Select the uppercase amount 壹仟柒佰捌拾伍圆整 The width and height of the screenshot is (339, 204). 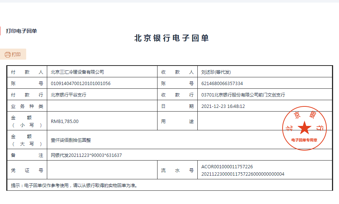(x=71, y=140)
